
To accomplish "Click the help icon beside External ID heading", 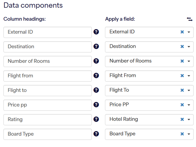I will click(x=96, y=32).
